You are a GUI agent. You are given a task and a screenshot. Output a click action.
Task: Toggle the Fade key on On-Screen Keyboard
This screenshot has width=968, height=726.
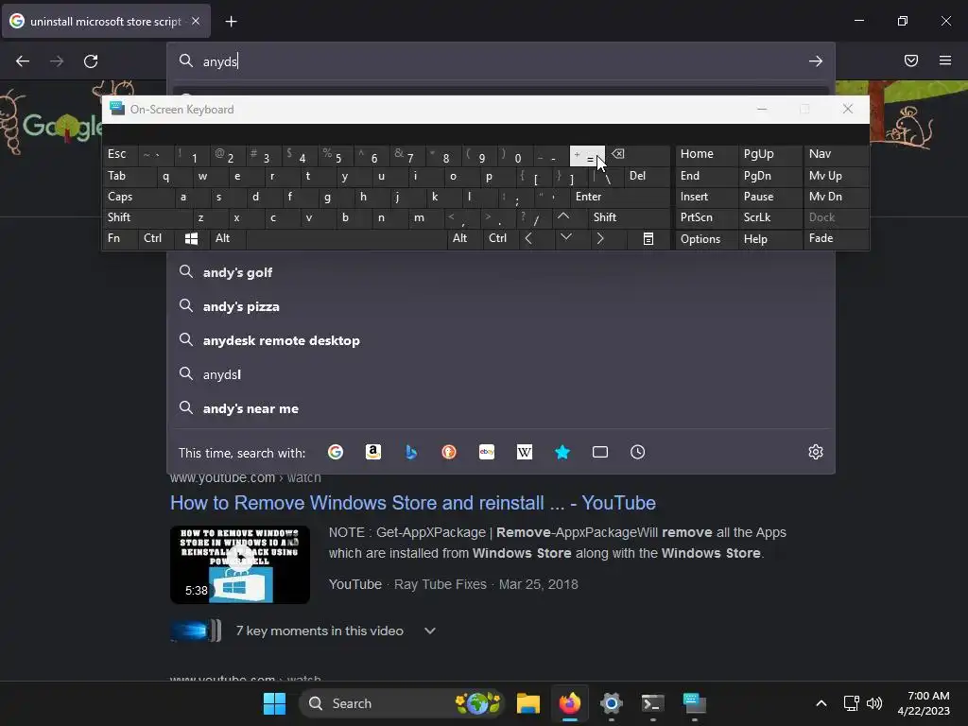tap(836, 238)
